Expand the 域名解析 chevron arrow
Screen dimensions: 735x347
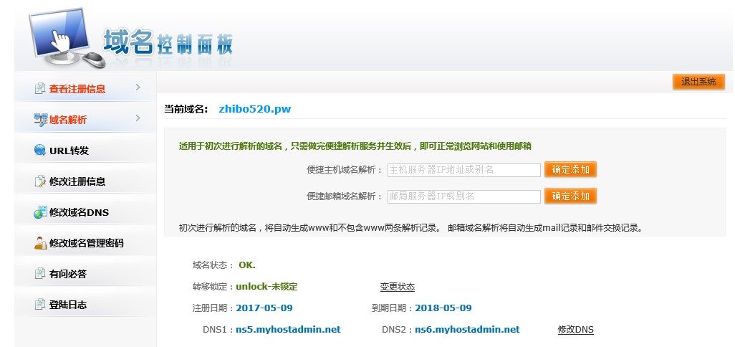(x=138, y=118)
